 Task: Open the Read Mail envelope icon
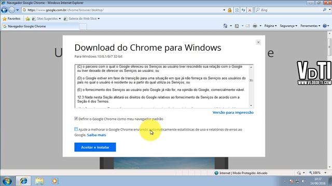pyautogui.click(x=248, y=26)
